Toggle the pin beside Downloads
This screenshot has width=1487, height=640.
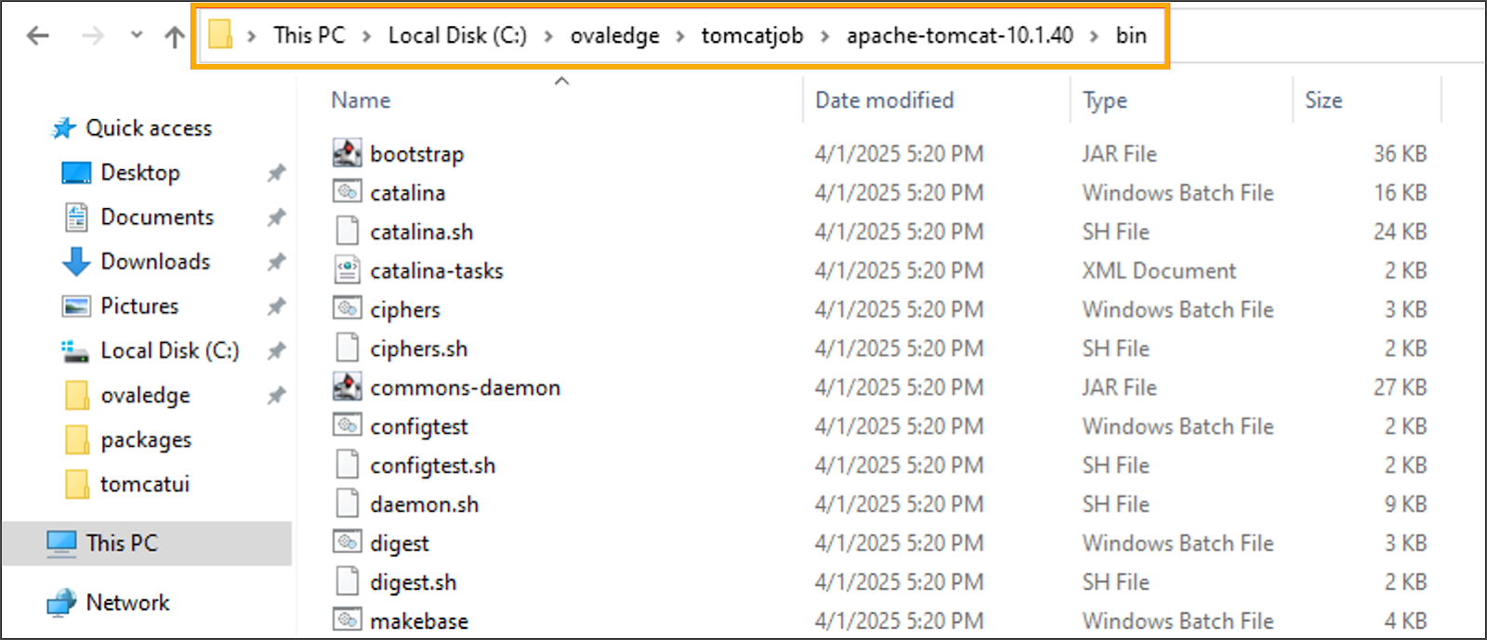click(x=276, y=262)
